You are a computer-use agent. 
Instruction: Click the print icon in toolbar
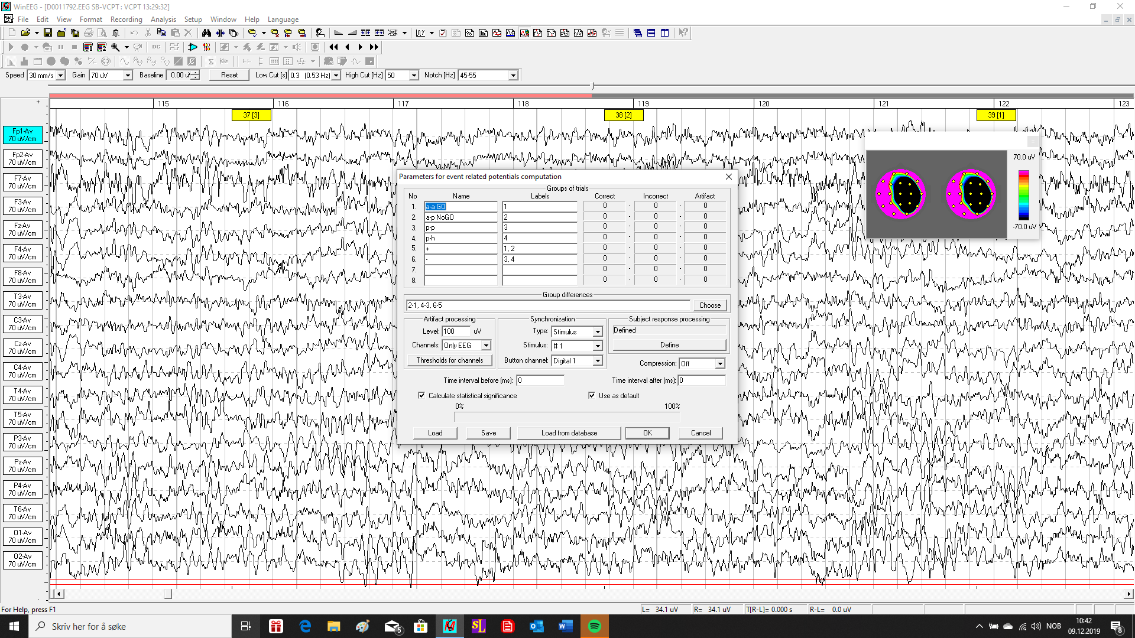coord(89,33)
